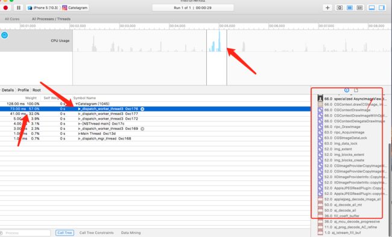
Task: Sort by the Self Weight column header
Action: (52, 98)
